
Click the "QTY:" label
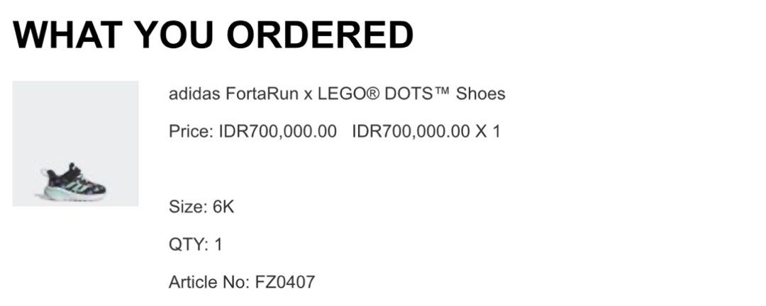click(188, 245)
